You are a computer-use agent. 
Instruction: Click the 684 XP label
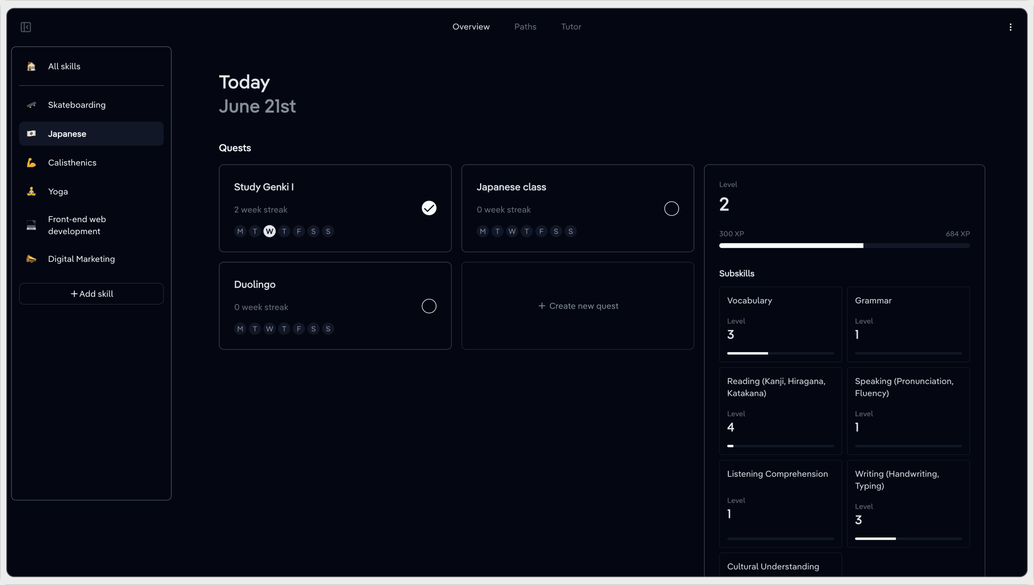coord(958,234)
